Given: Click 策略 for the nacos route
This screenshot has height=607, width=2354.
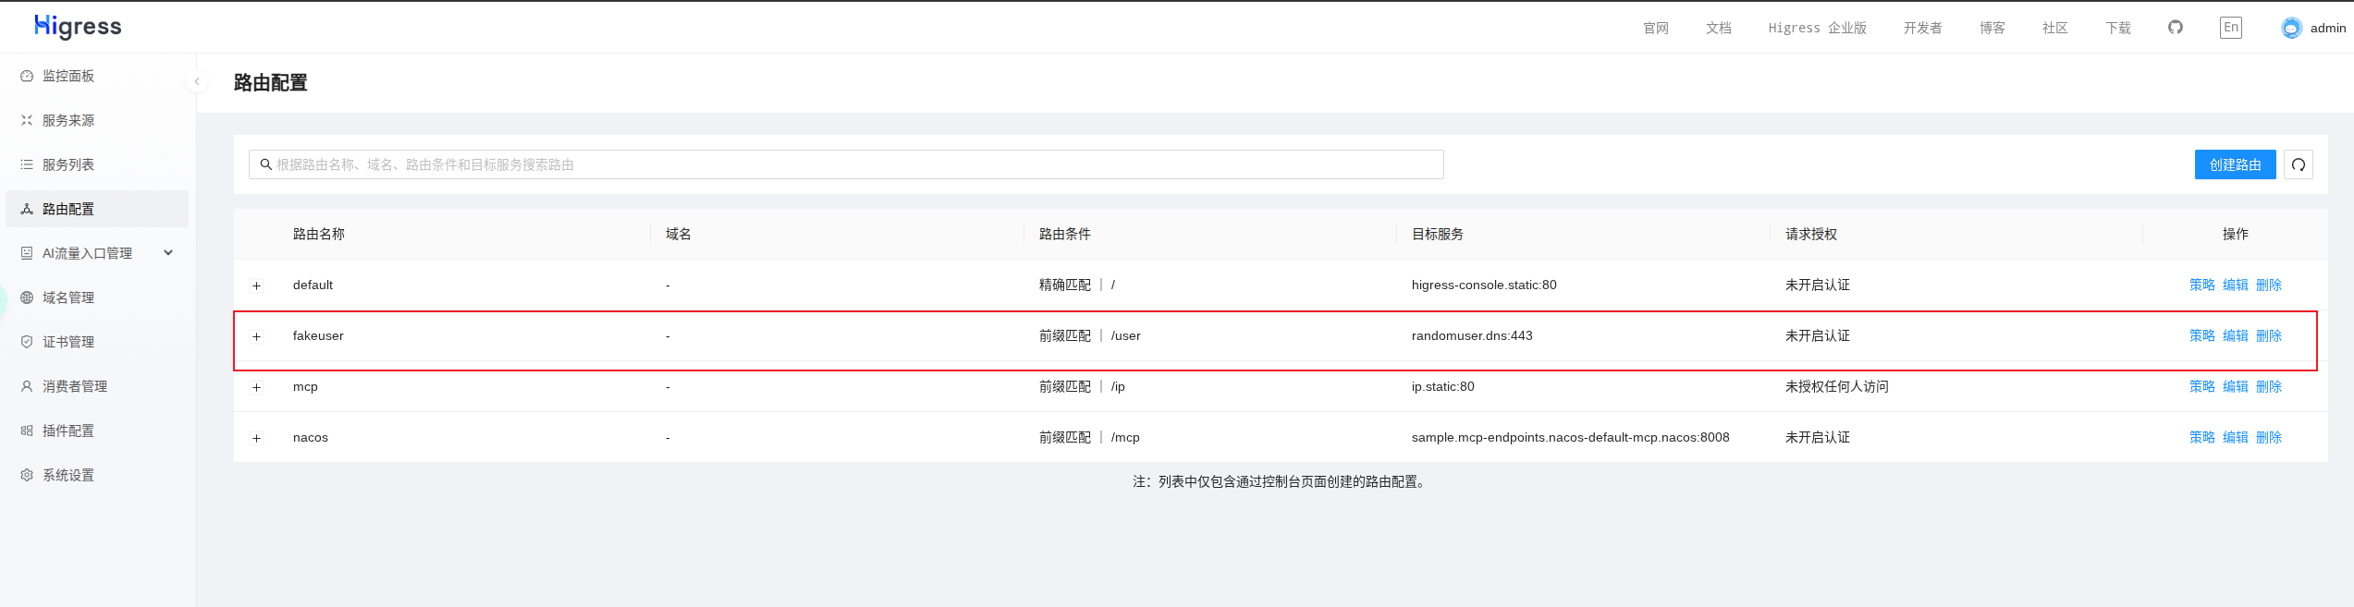Looking at the screenshot, I should [2202, 437].
